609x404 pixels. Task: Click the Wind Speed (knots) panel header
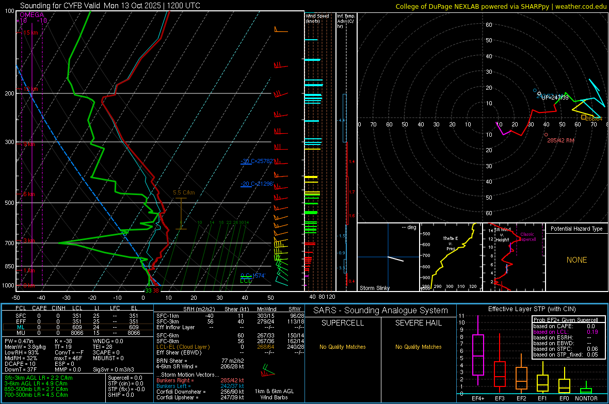pyautogui.click(x=317, y=18)
